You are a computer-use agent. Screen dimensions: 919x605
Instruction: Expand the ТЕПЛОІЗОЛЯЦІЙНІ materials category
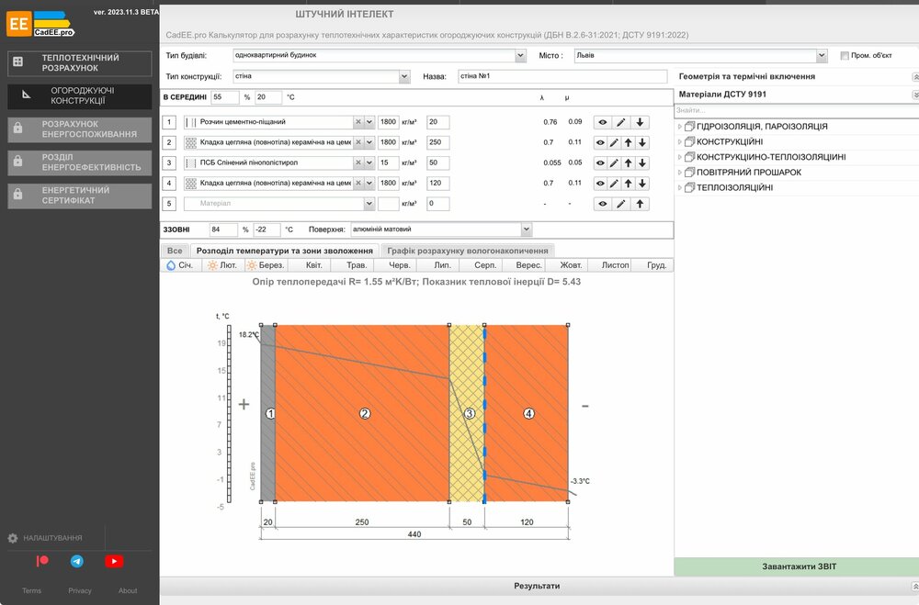680,187
